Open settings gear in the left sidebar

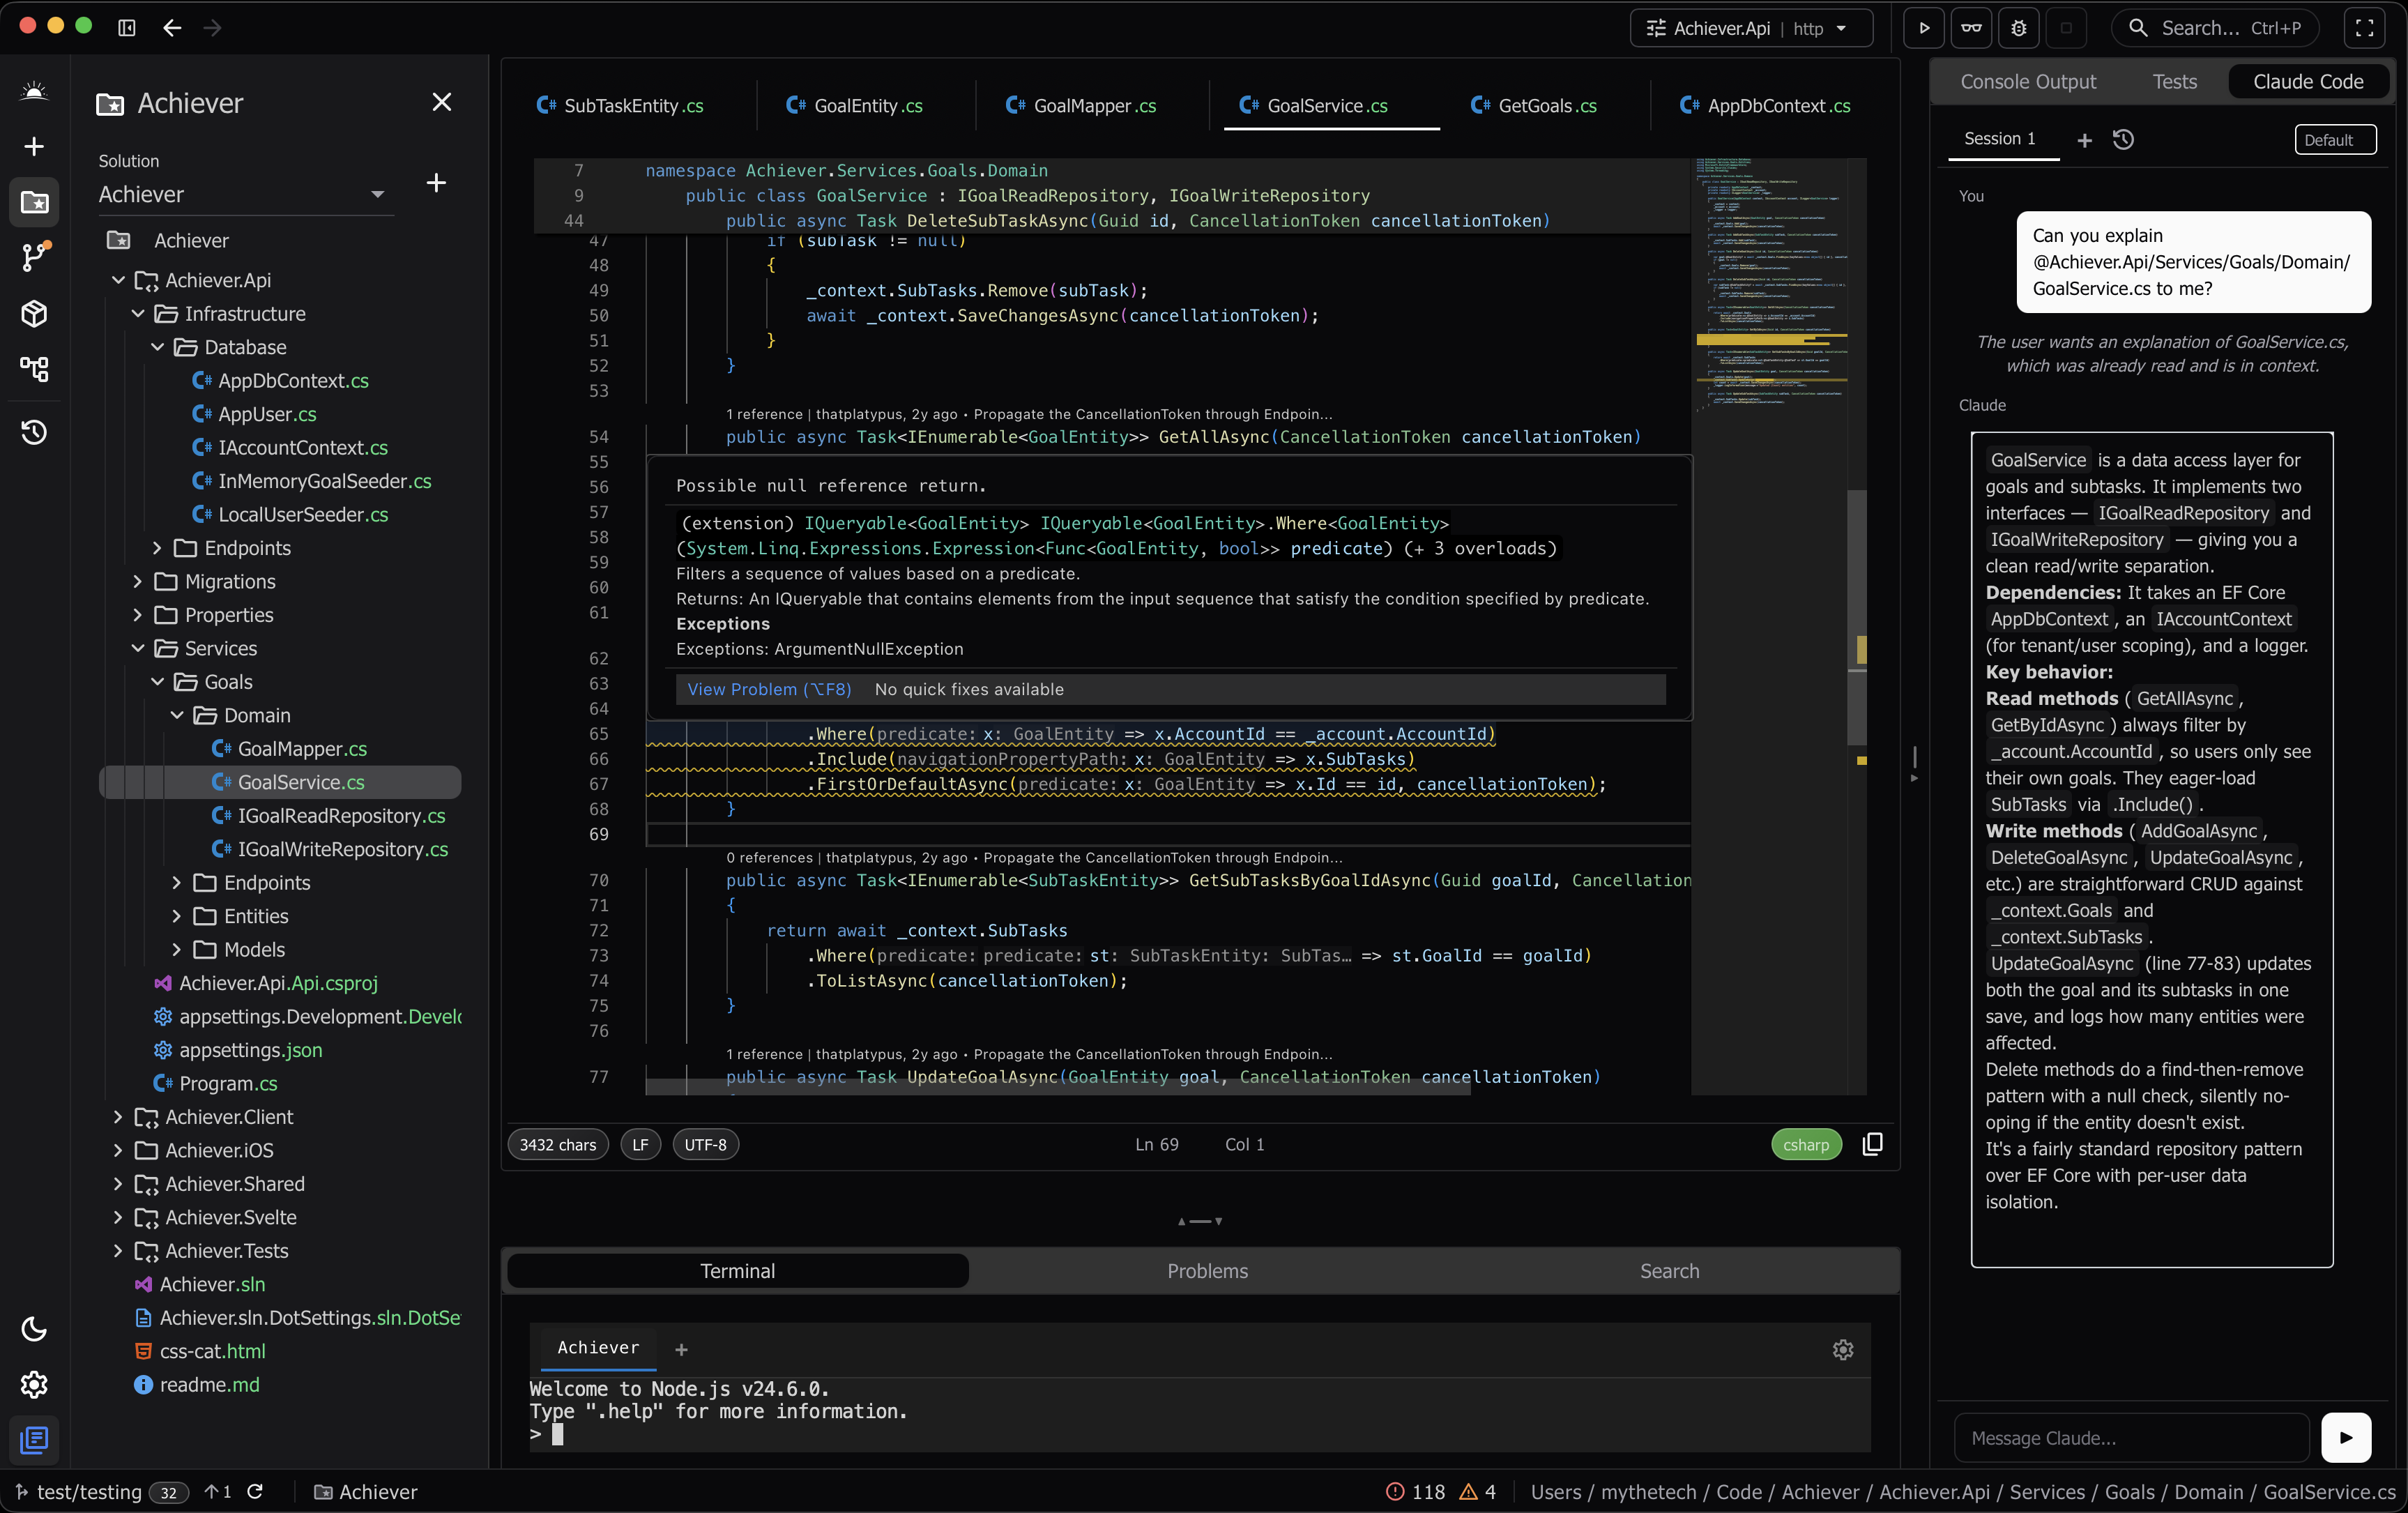[x=34, y=1385]
